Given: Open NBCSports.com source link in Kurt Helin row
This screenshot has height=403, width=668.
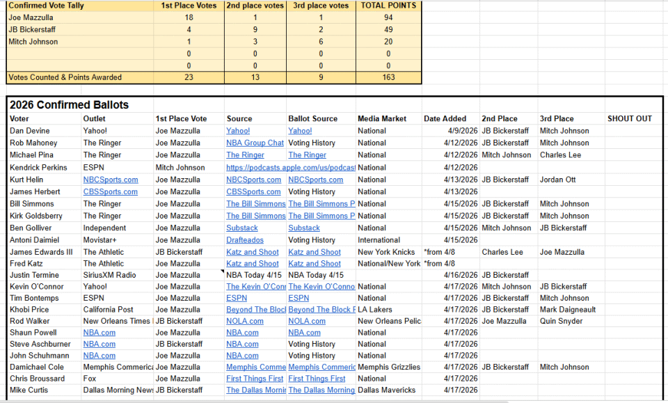Looking at the screenshot, I should tap(253, 180).
